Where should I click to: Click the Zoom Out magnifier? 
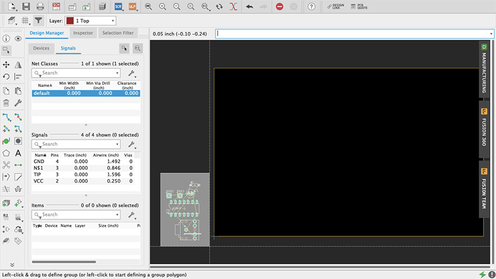(x=177, y=6)
